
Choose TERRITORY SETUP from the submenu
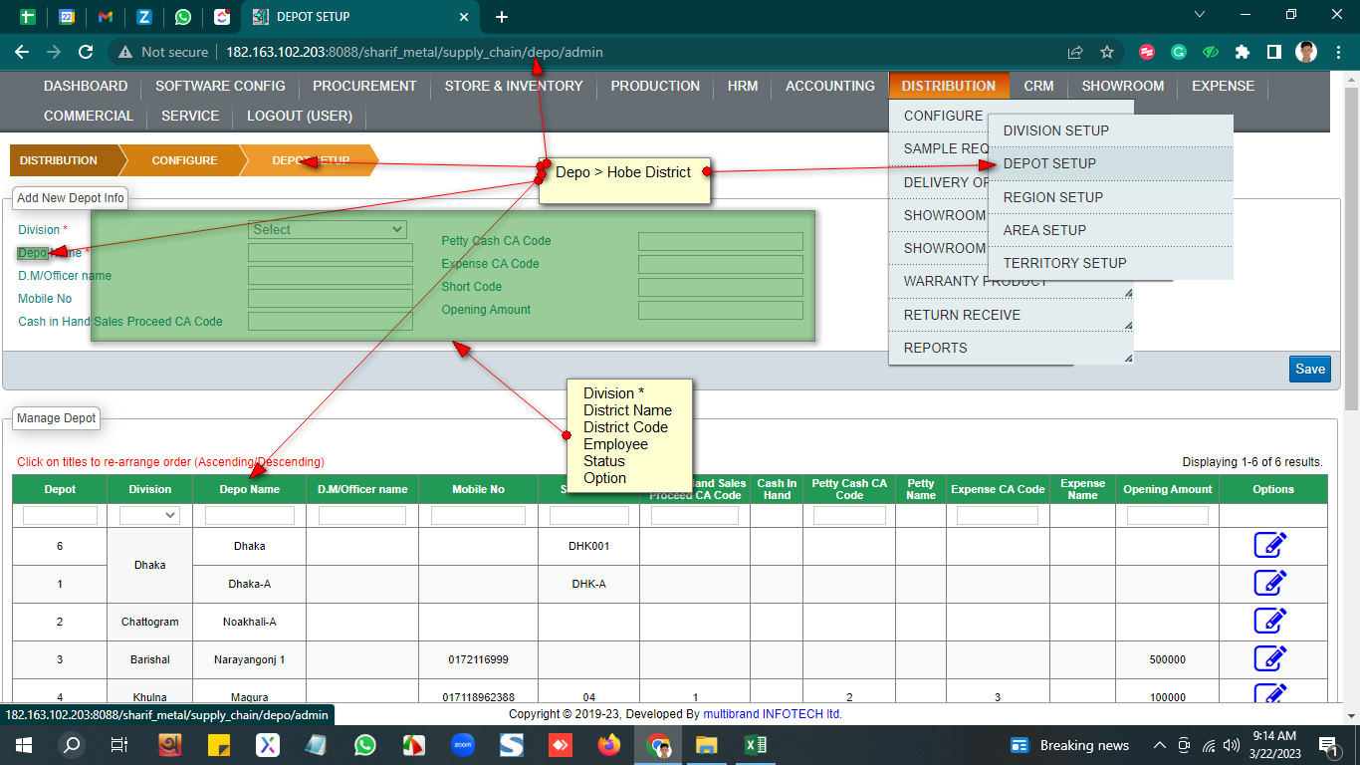(1064, 263)
